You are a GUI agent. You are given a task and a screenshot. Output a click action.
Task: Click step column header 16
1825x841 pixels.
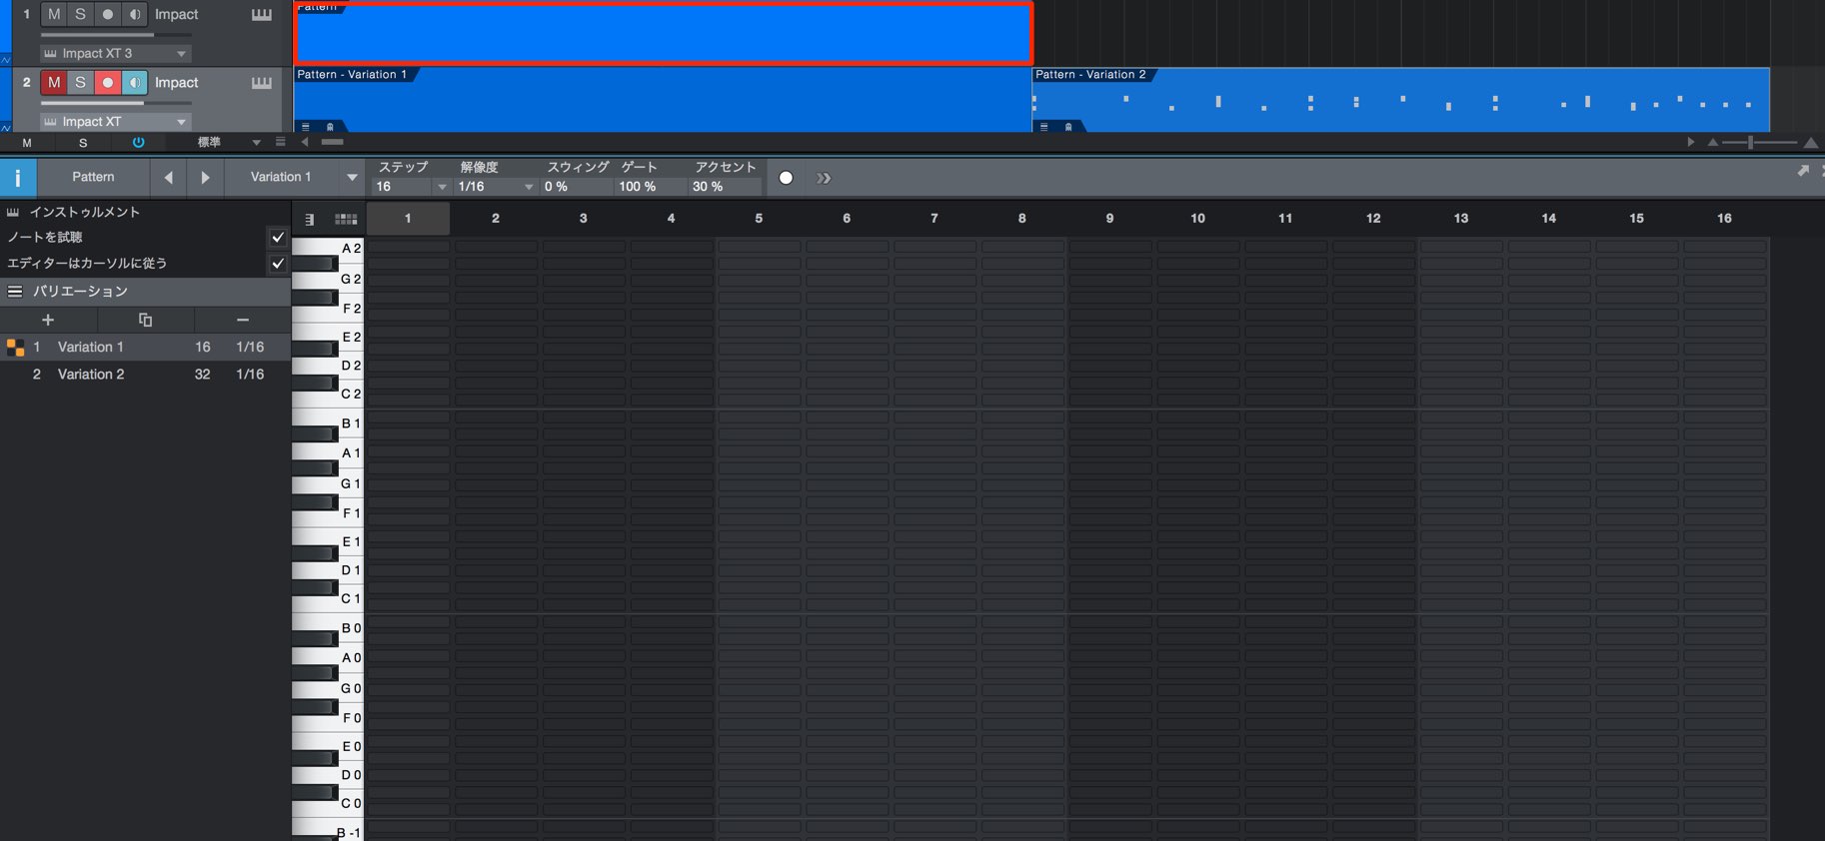[x=1724, y=218]
